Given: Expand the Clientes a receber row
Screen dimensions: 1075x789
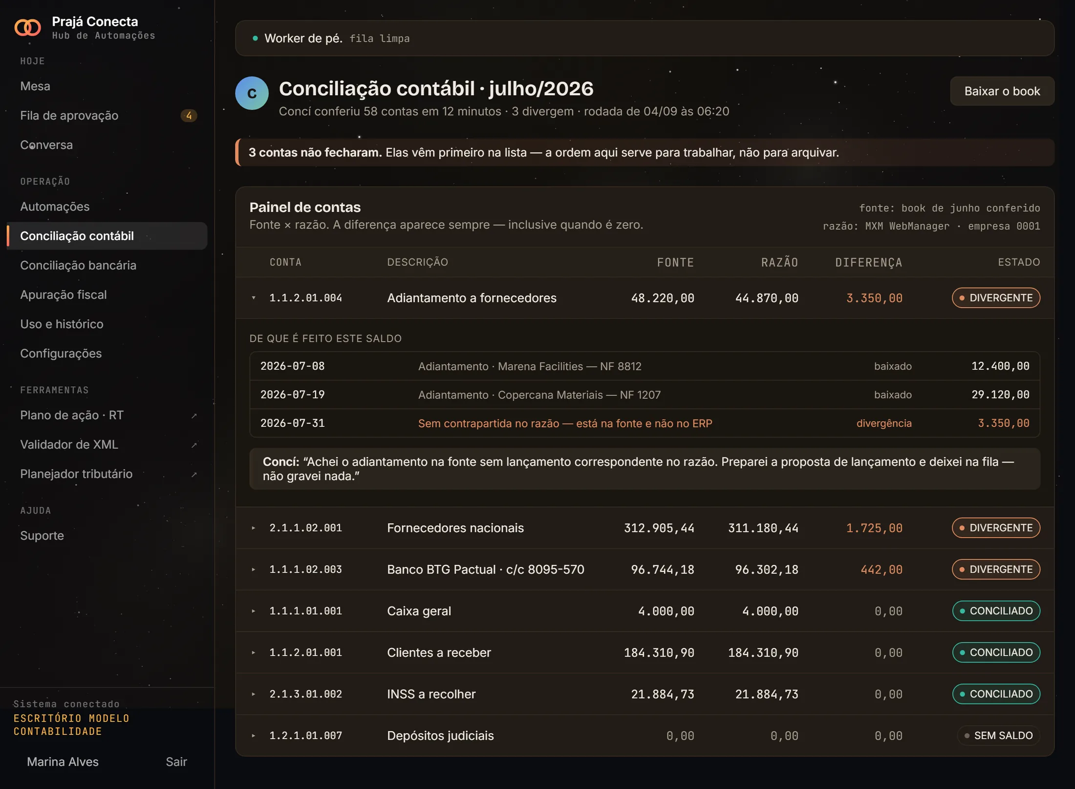Looking at the screenshot, I should (254, 652).
